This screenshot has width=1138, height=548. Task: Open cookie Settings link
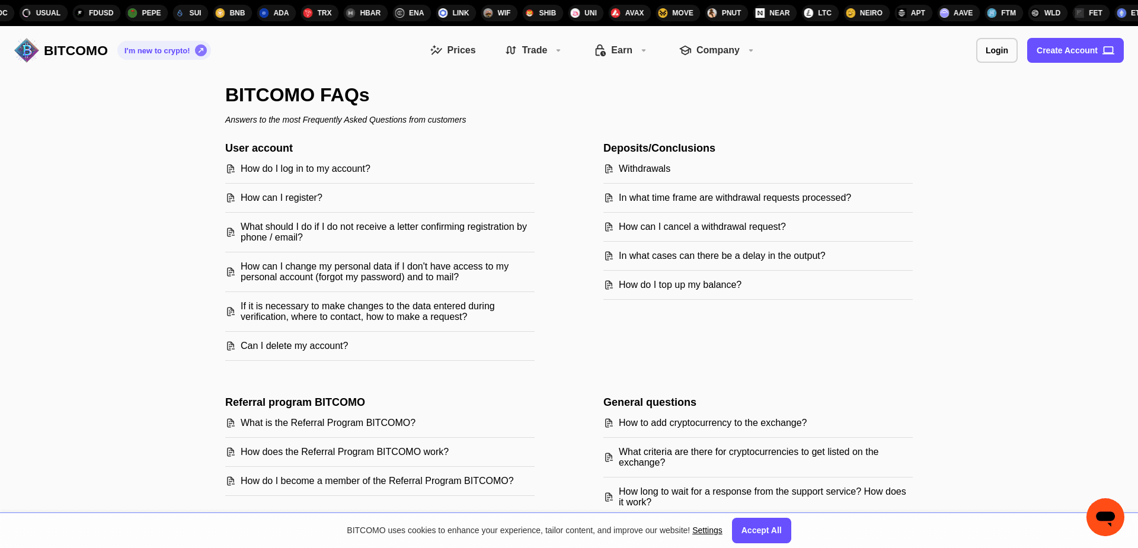(707, 530)
